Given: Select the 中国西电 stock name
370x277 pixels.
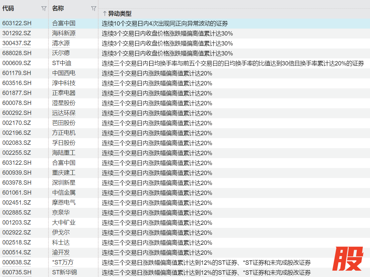Looking at the screenshot, I should coord(64,73).
